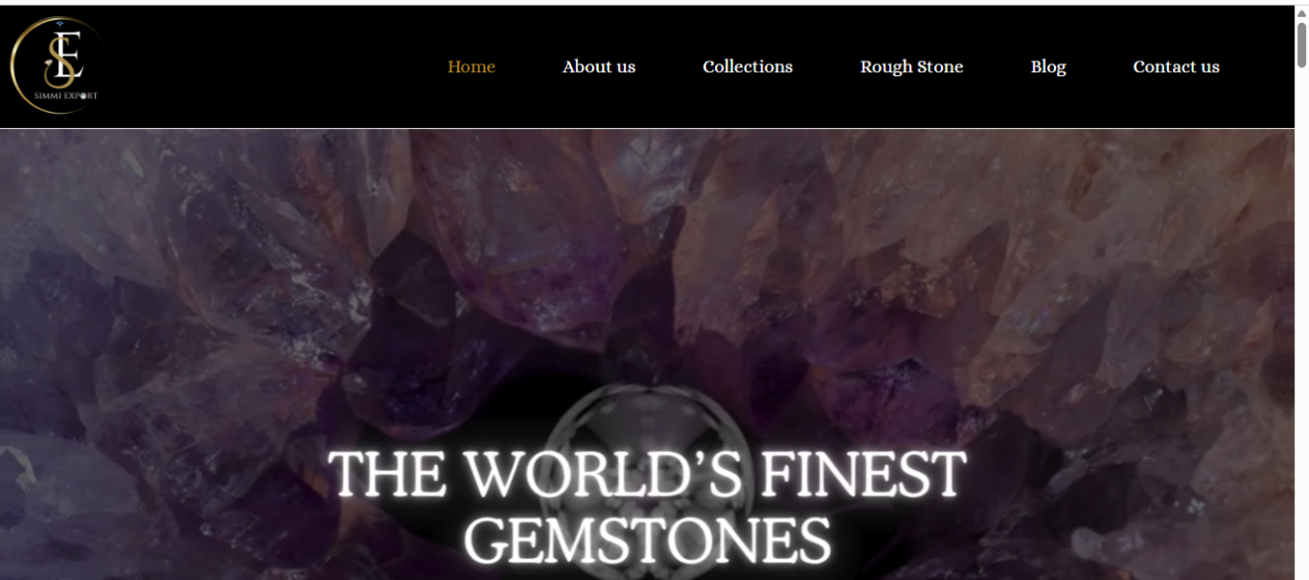Viewport: 1309px width, 580px height.
Task: Open the Home page link
Action: [471, 66]
